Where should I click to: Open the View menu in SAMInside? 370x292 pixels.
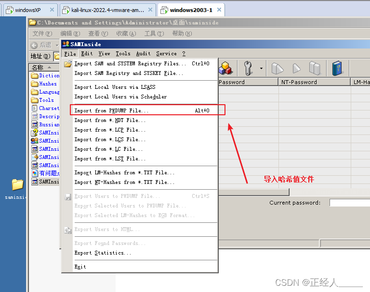(x=104, y=54)
